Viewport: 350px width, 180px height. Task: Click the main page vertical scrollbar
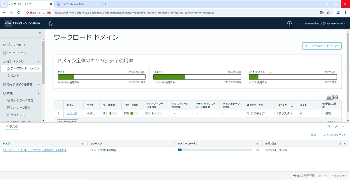pos(348,73)
